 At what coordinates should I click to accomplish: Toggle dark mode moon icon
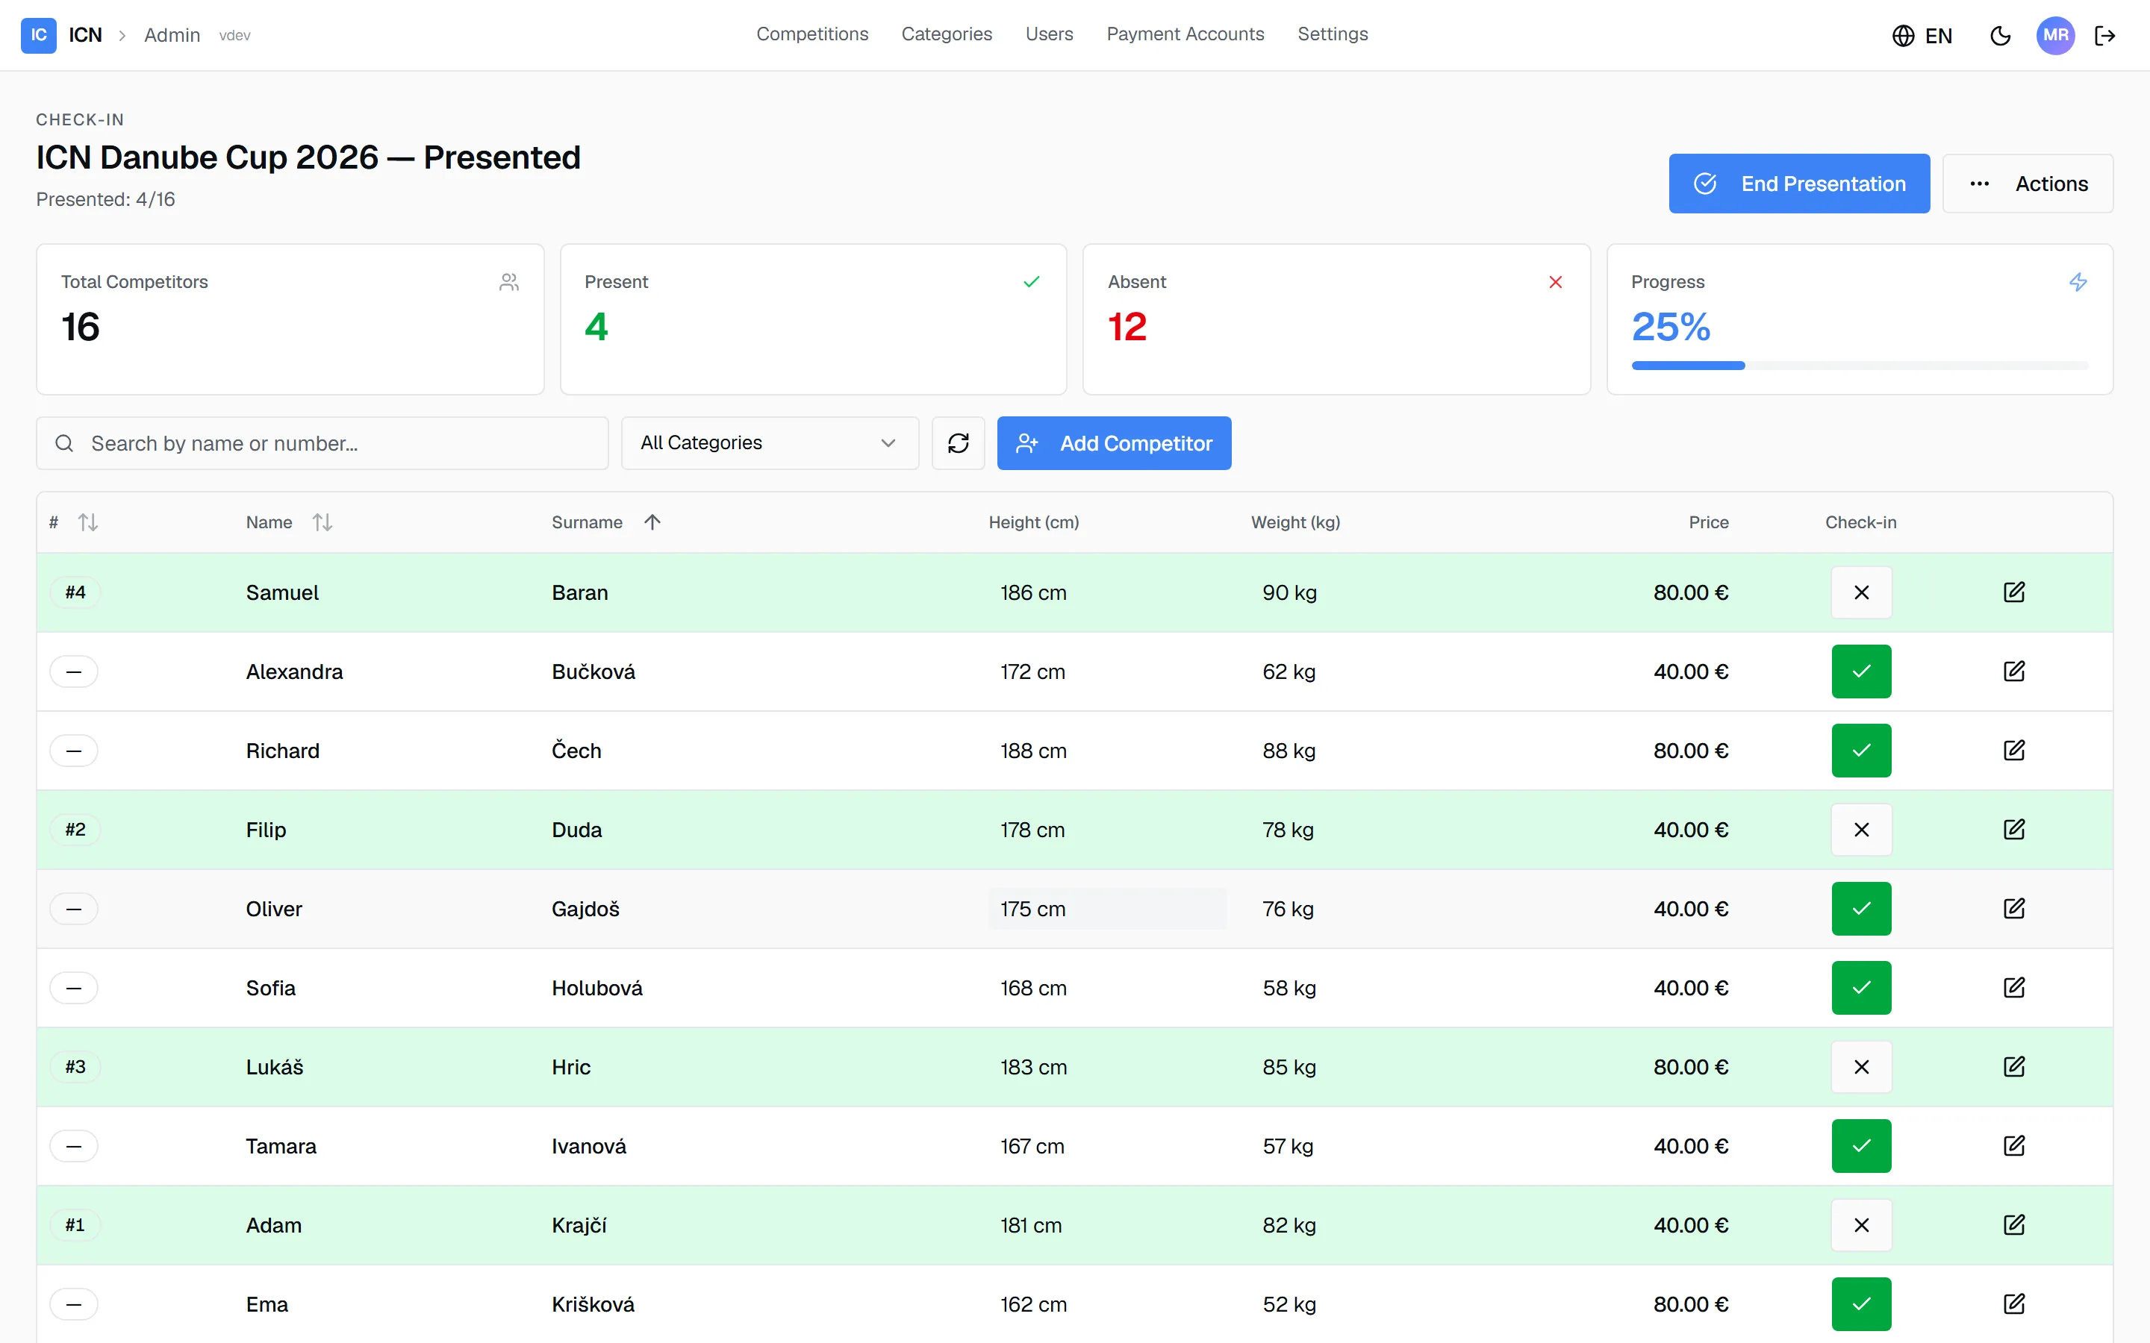click(x=2001, y=36)
